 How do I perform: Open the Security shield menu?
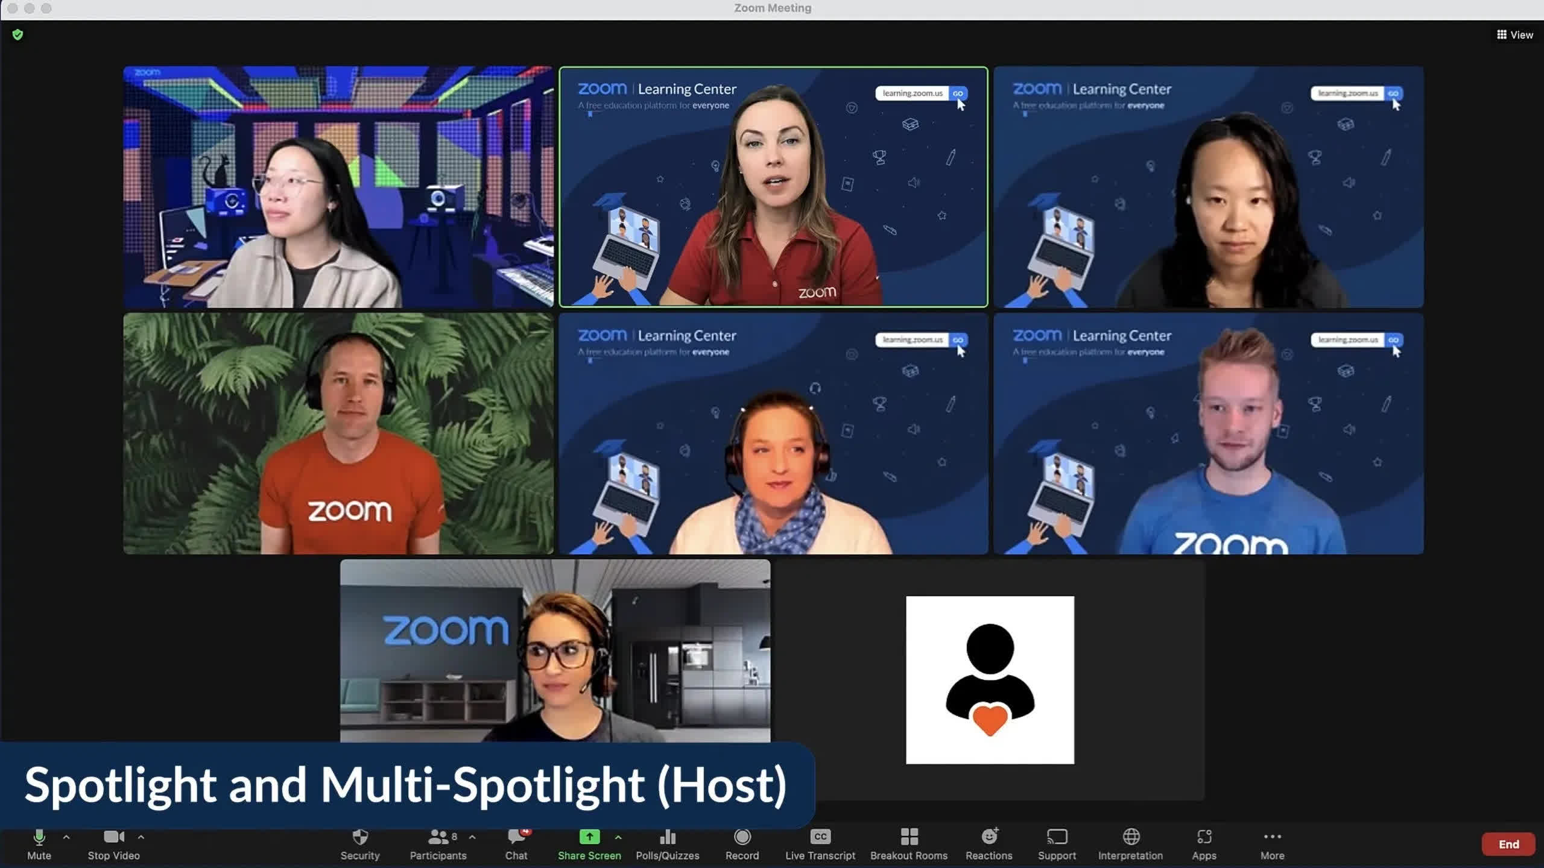(x=360, y=844)
